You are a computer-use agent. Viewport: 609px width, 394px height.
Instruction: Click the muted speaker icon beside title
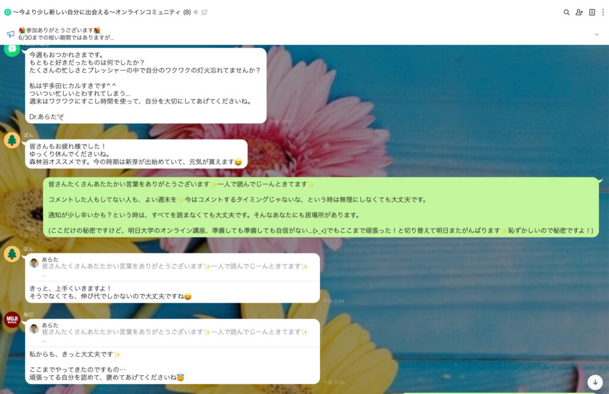(196, 12)
